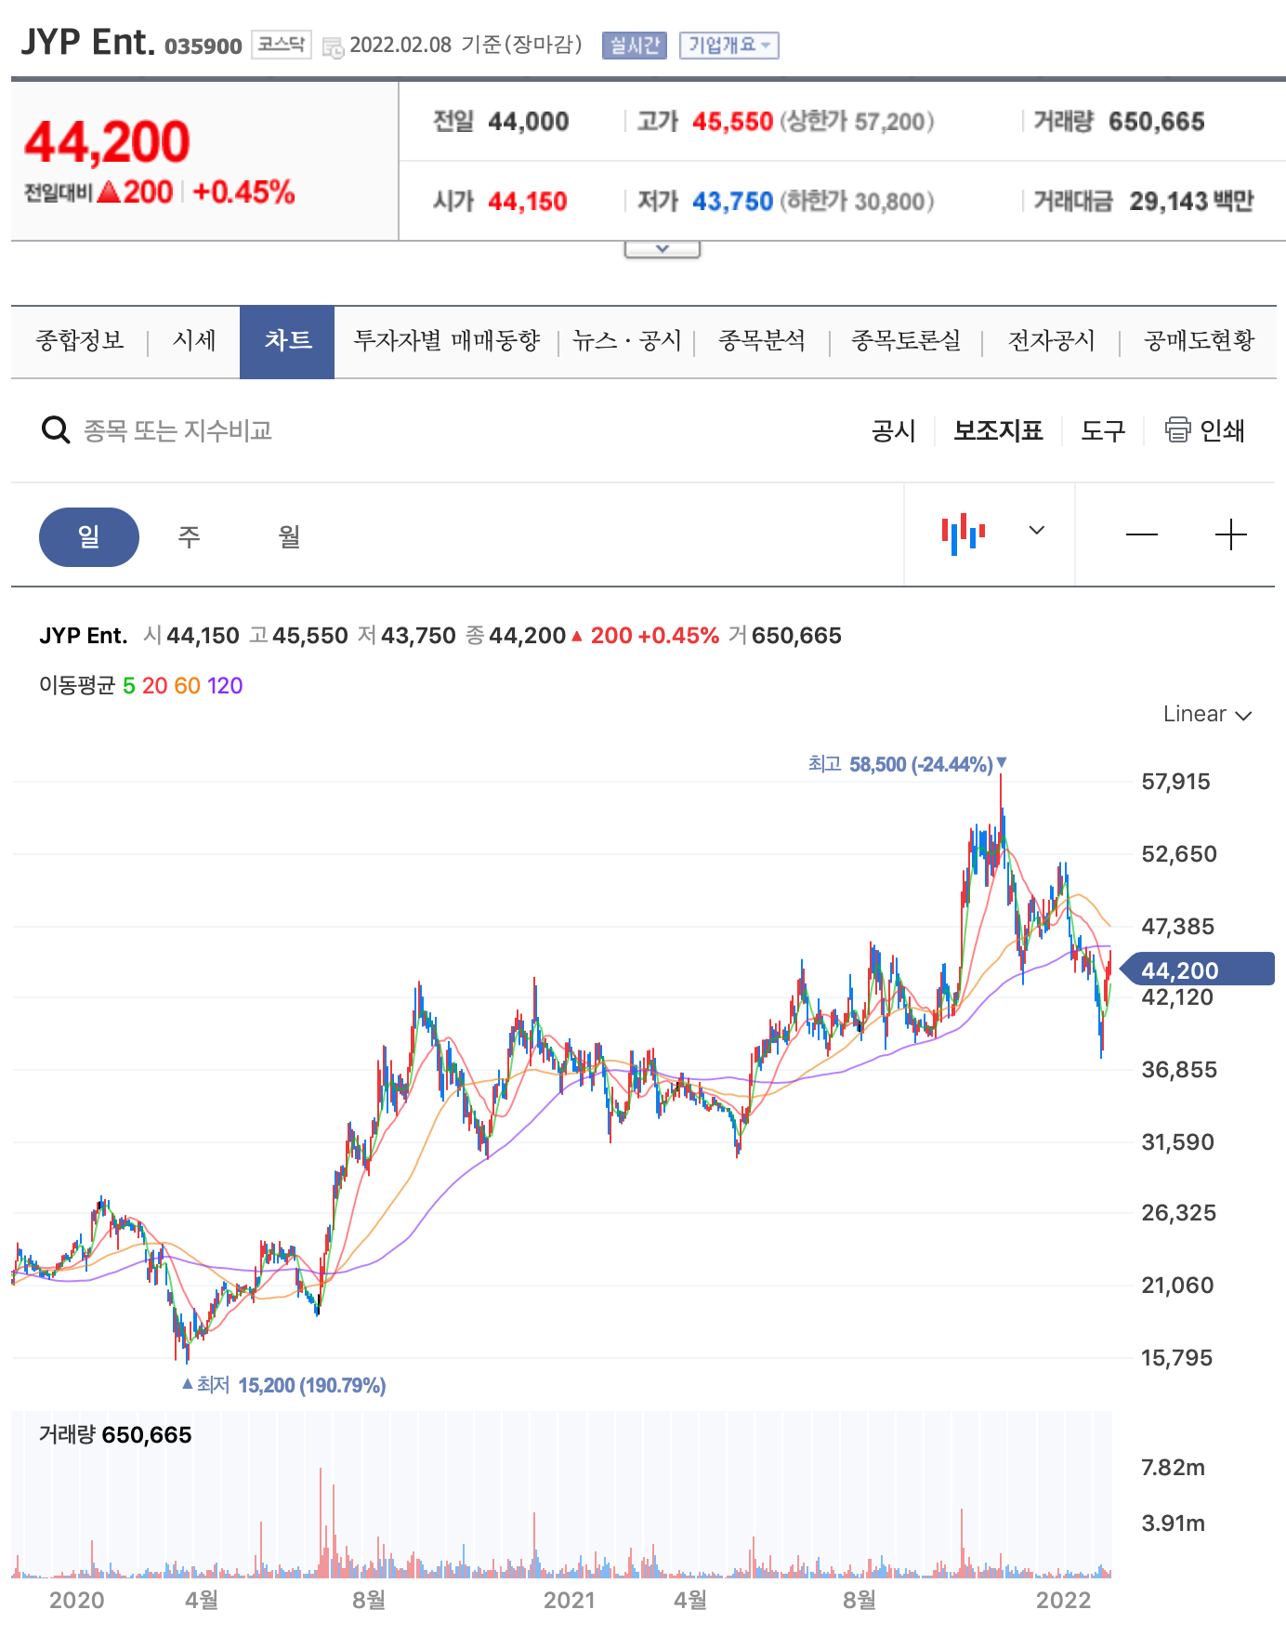
Task: Select the 월 monthly period
Action: tap(289, 536)
